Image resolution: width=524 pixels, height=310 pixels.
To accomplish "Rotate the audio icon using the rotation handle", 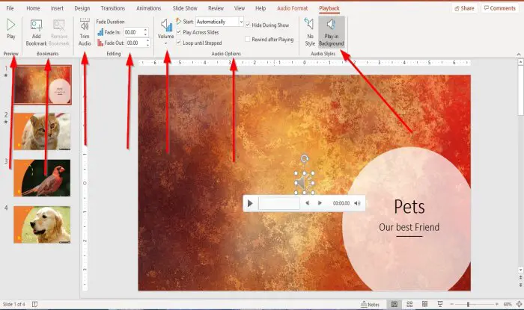I will pyautogui.click(x=304, y=158).
